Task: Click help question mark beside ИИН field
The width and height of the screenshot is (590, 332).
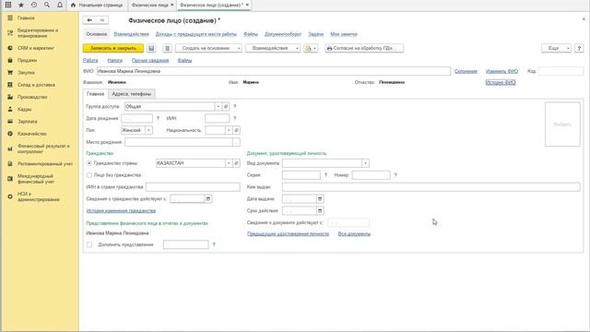Action: (234, 118)
